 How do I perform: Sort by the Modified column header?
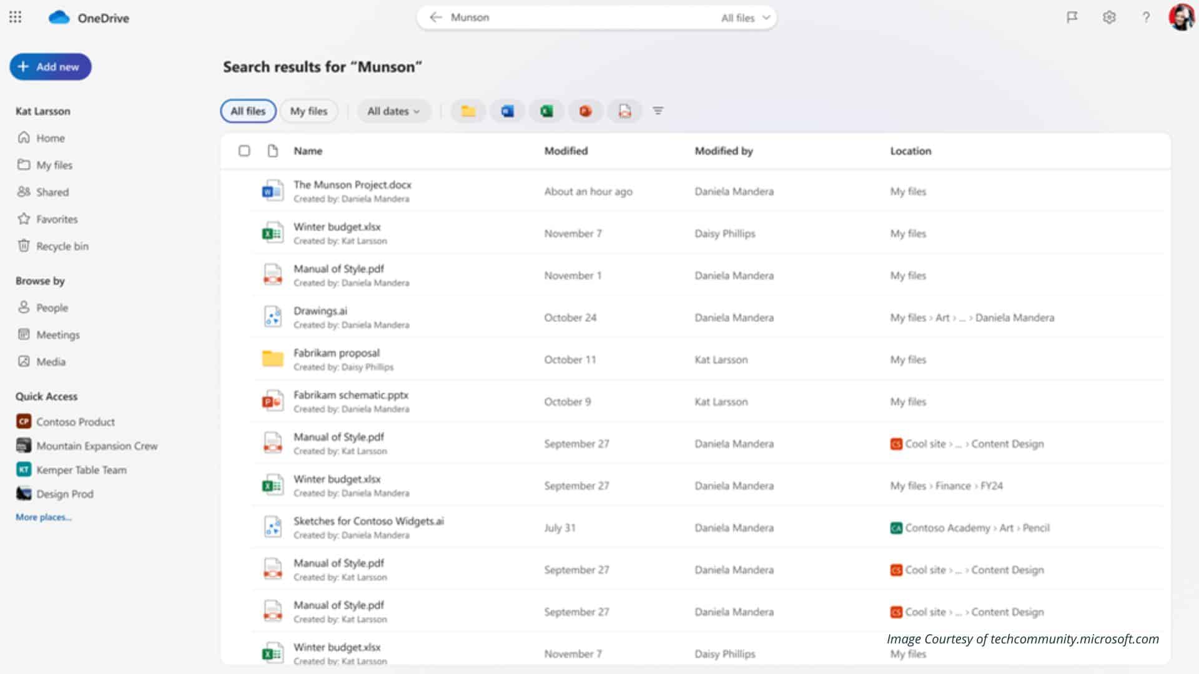pyautogui.click(x=566, y=151)
